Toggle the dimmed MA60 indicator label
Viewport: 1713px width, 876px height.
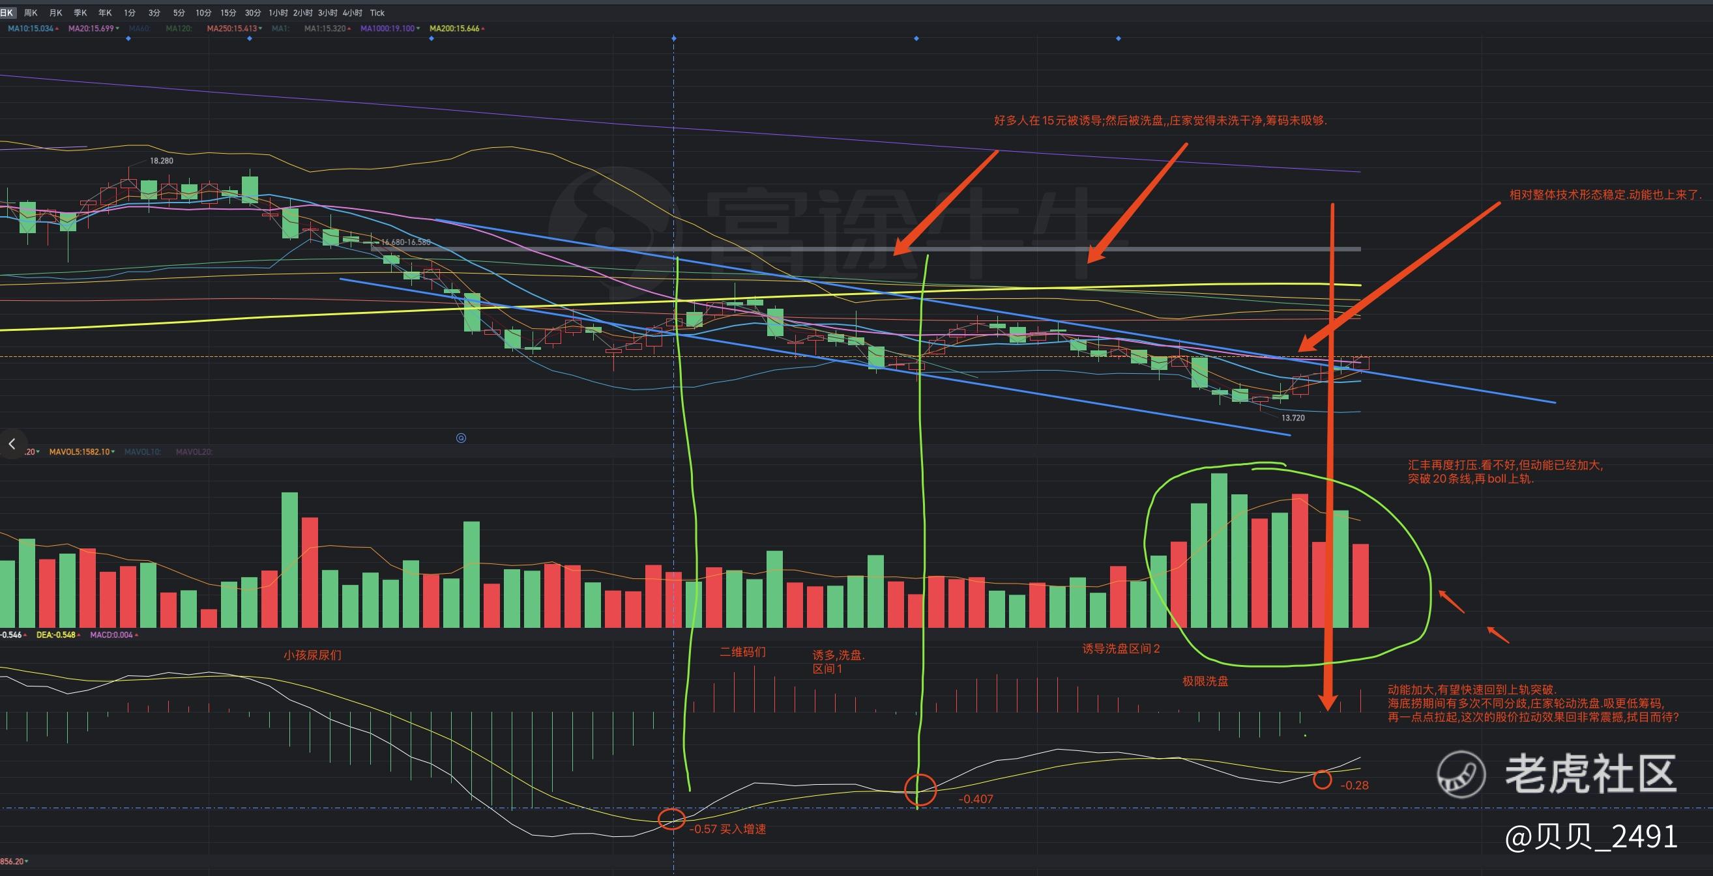139,29
